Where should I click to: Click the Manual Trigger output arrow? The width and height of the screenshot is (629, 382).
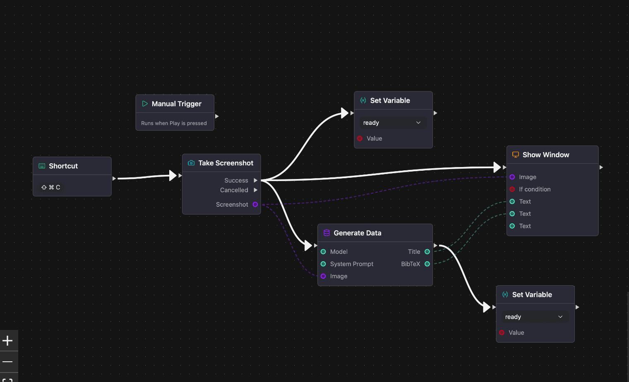[217, 116]
